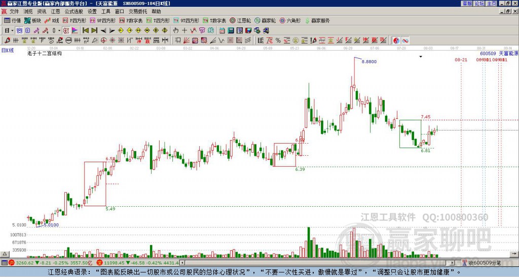Image resolution: width=519 pixels, height=277 pixels.
Task: Open the 设置 menu
Action: coord(92,12)
